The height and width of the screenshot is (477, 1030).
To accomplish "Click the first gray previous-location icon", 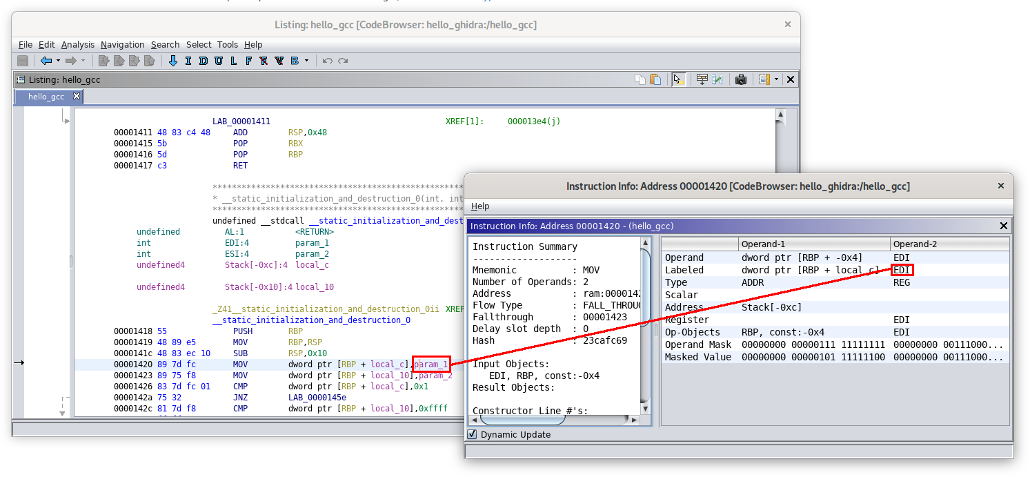I will tap(104, 61).
